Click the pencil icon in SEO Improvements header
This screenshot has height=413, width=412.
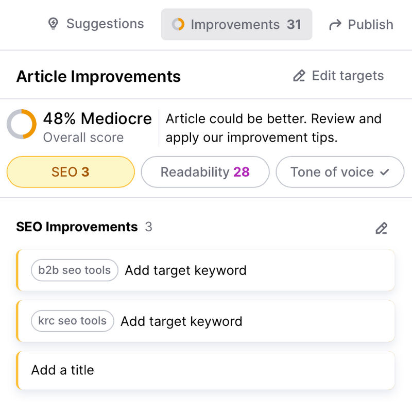coord(382,228)
